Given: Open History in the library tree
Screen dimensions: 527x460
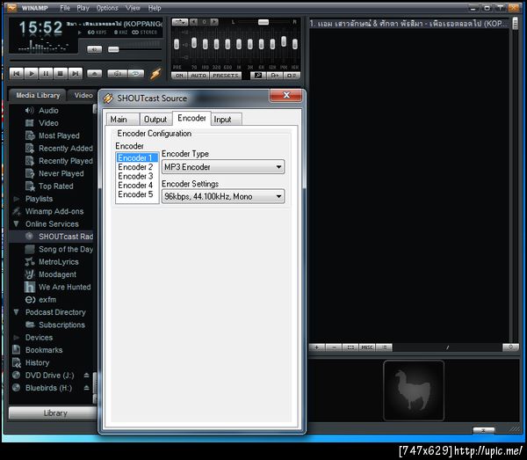Looking at the screenshot, I should pyautogui.click(x=37, y=362).
